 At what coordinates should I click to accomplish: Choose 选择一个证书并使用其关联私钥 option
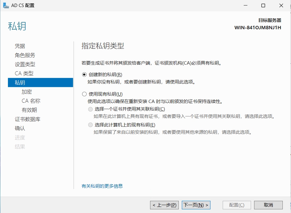click(90, 109)
